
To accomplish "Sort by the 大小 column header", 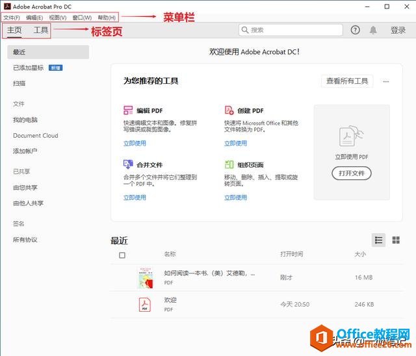I will click(360, 254).
